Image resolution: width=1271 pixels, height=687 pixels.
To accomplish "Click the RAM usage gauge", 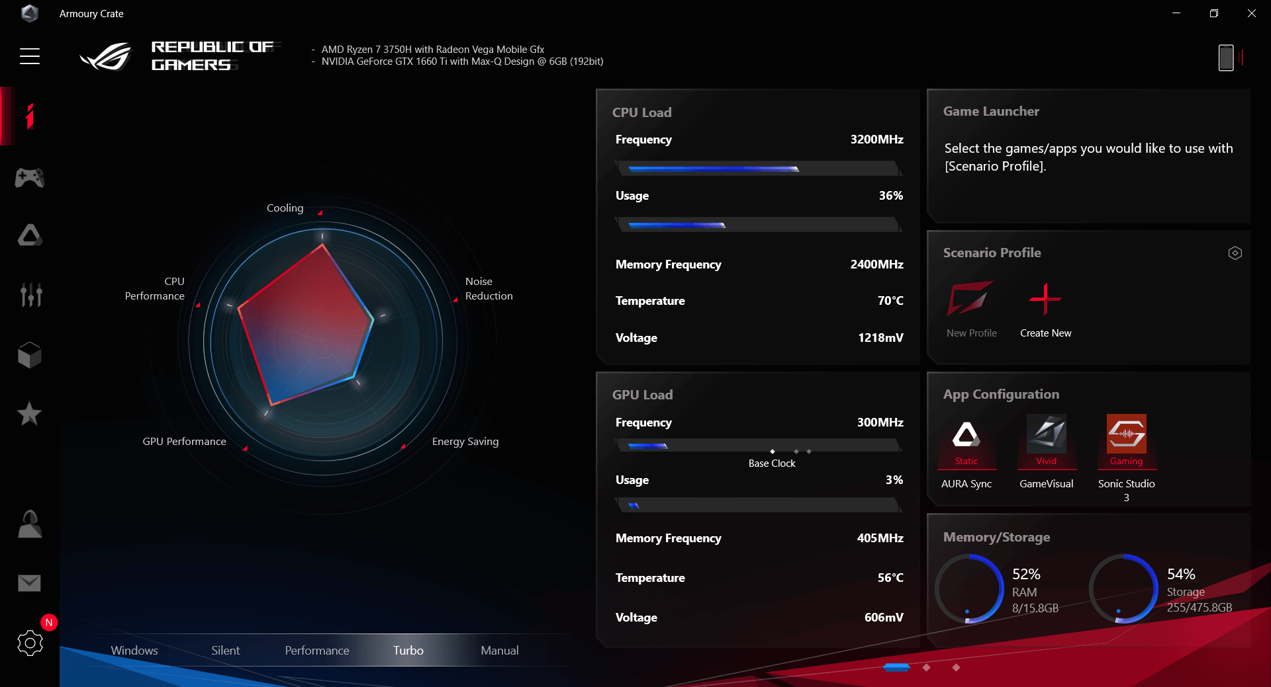I will click(x=969, y=588).
